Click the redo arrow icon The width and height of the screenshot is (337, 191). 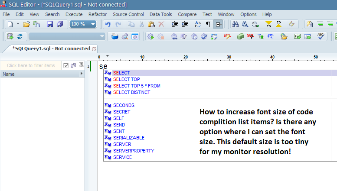pyautogui.click(x=118, y=24)
